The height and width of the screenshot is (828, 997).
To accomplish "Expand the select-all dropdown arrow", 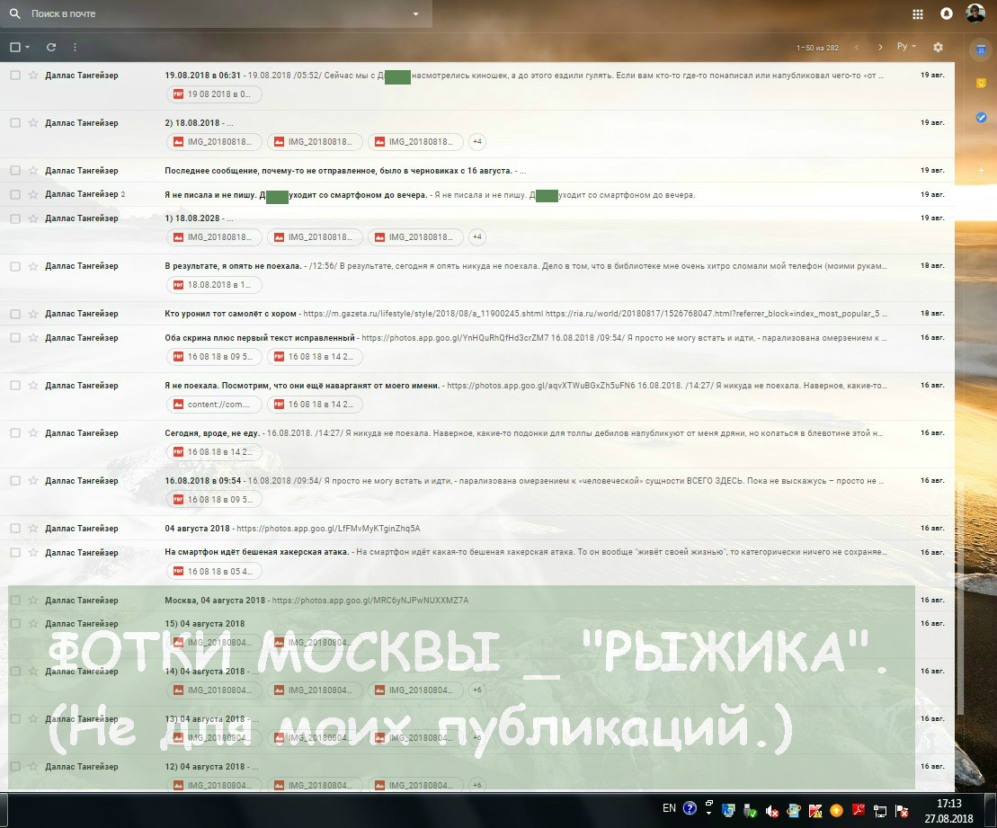I will [x=28, y=47].
